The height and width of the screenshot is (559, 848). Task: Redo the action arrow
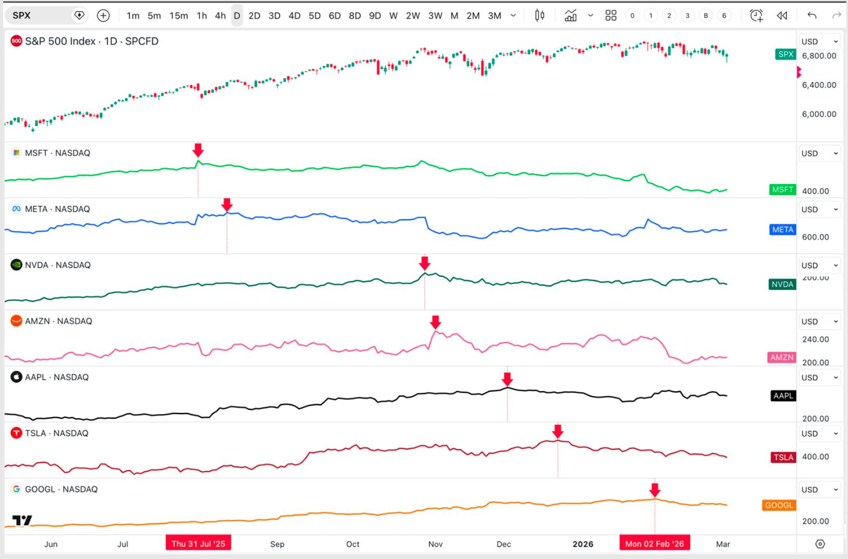click(837, 16)
